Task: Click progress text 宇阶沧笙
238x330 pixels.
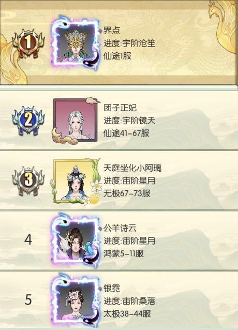Action: click(x=139, y=43)
